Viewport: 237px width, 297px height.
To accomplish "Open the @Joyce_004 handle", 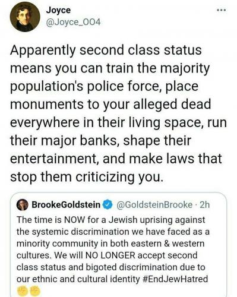I will pos(73,23).
